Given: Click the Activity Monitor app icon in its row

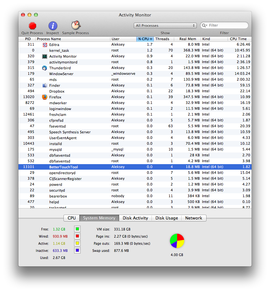Looking at the screenshot, I should pyautogui.click(x=45, y=56).
